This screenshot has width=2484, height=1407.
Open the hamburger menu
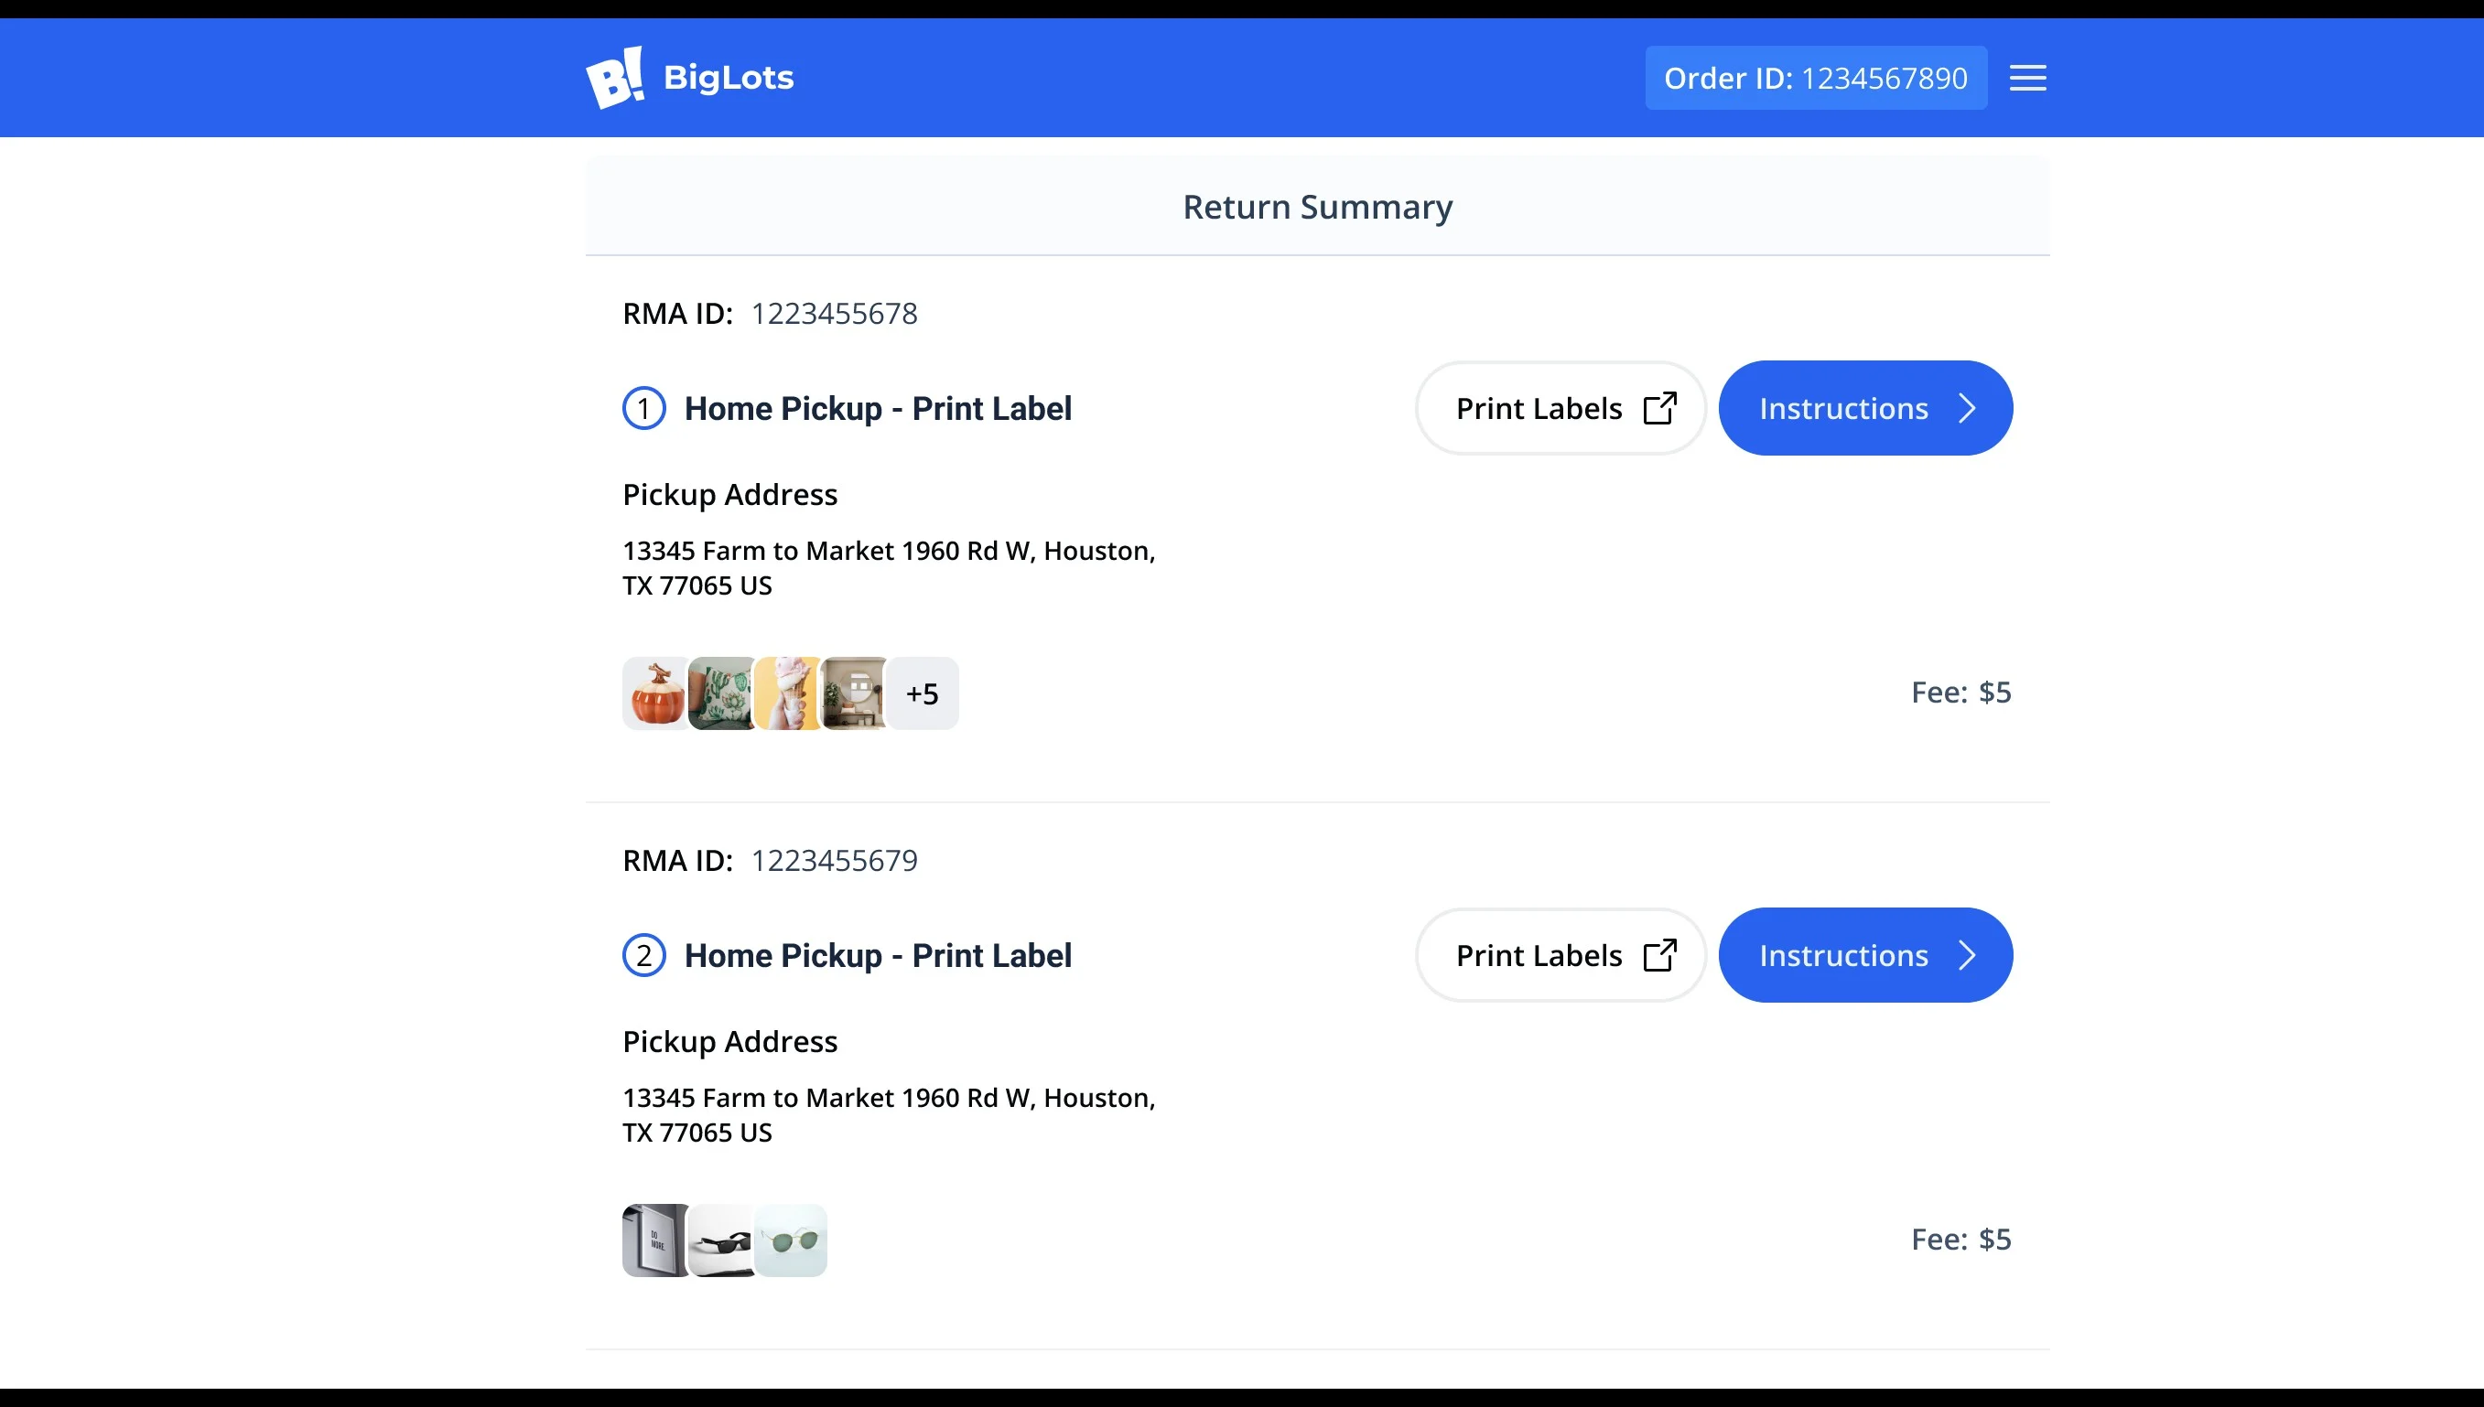[2026, 78]
